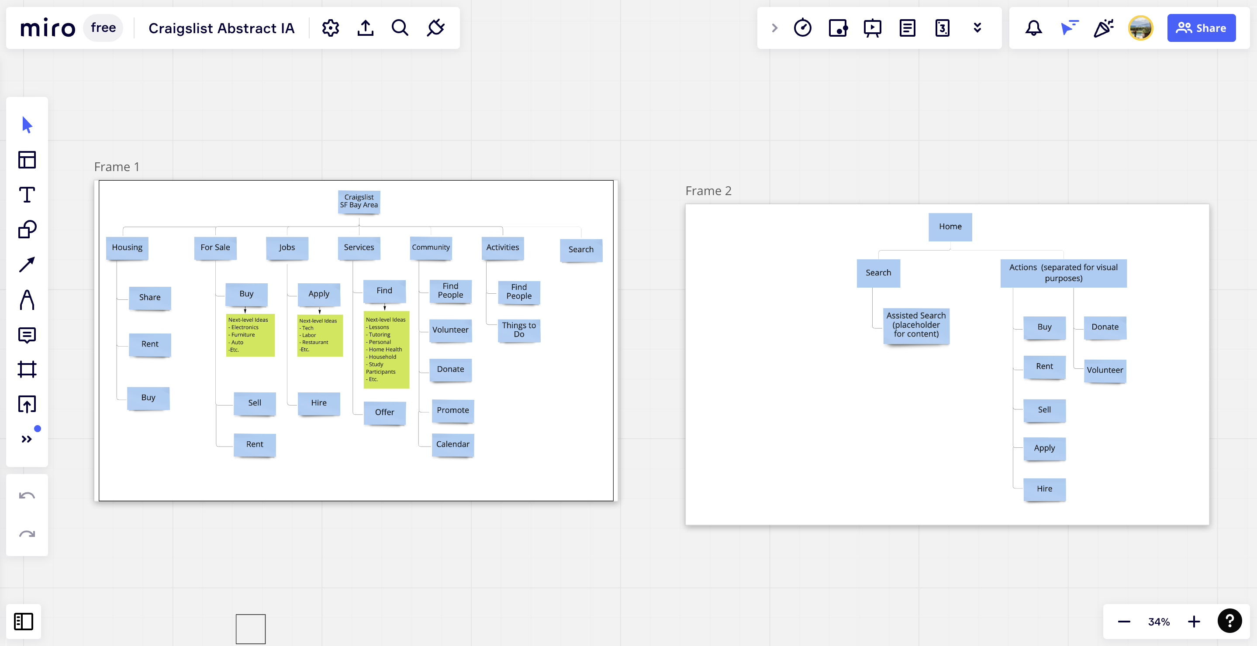Image resolution: width=1257 pixels, height=646 pixels.
Task: Zoom out with minus button
Action: pyautogui.click(x=1124, y=621)
